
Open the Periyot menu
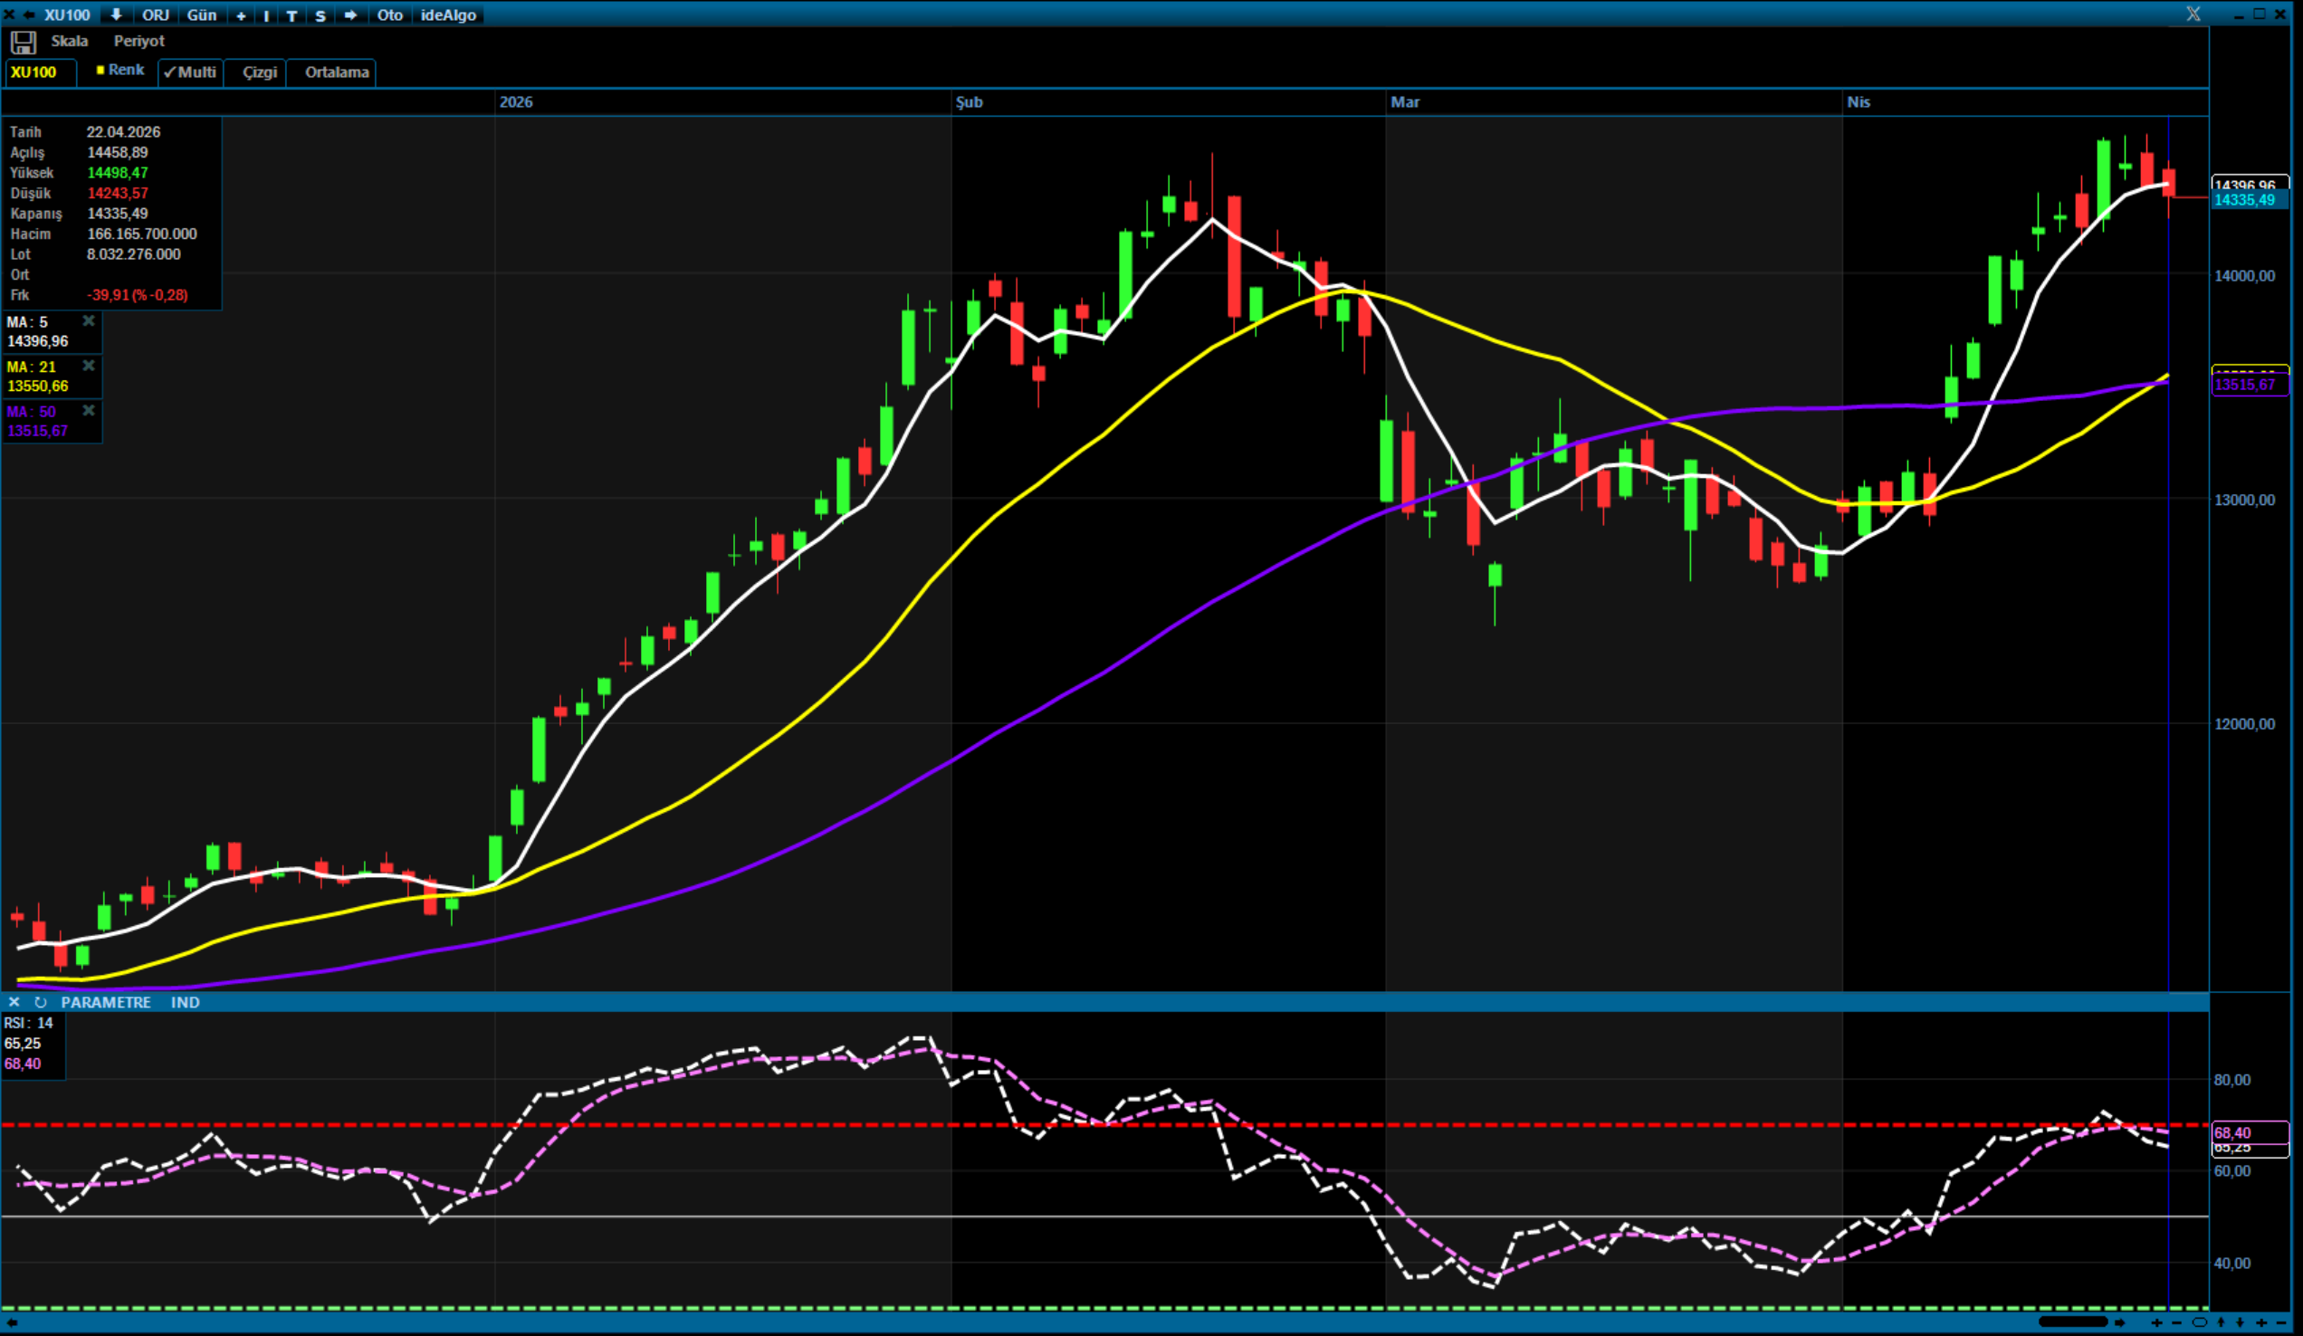click(139, 41)
